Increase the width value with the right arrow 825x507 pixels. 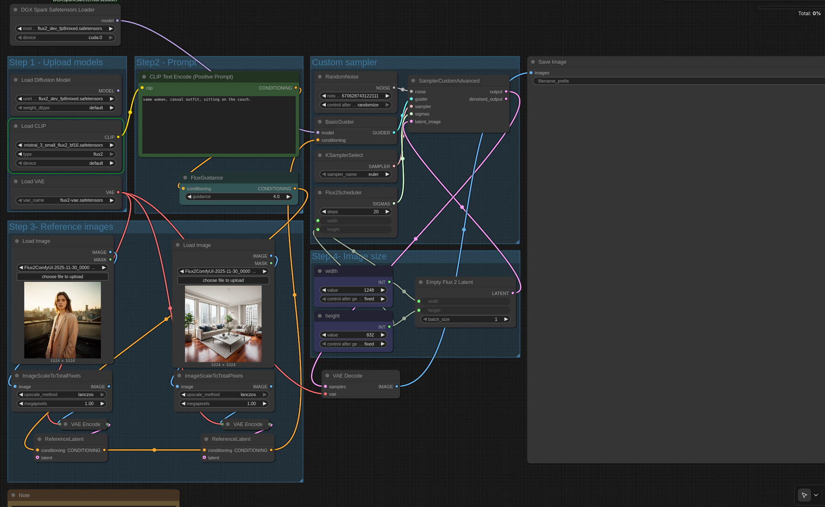click(382, 290)
